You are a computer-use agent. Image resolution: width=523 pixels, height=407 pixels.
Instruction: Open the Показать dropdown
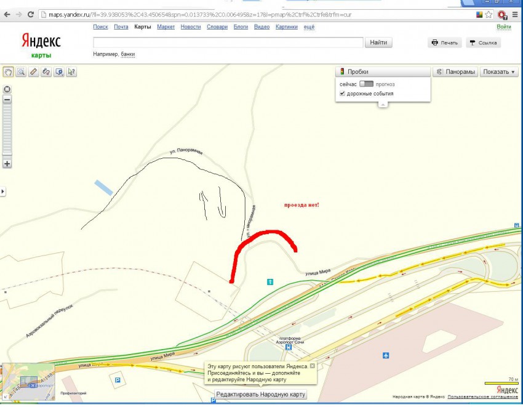[x=499, y=72]
